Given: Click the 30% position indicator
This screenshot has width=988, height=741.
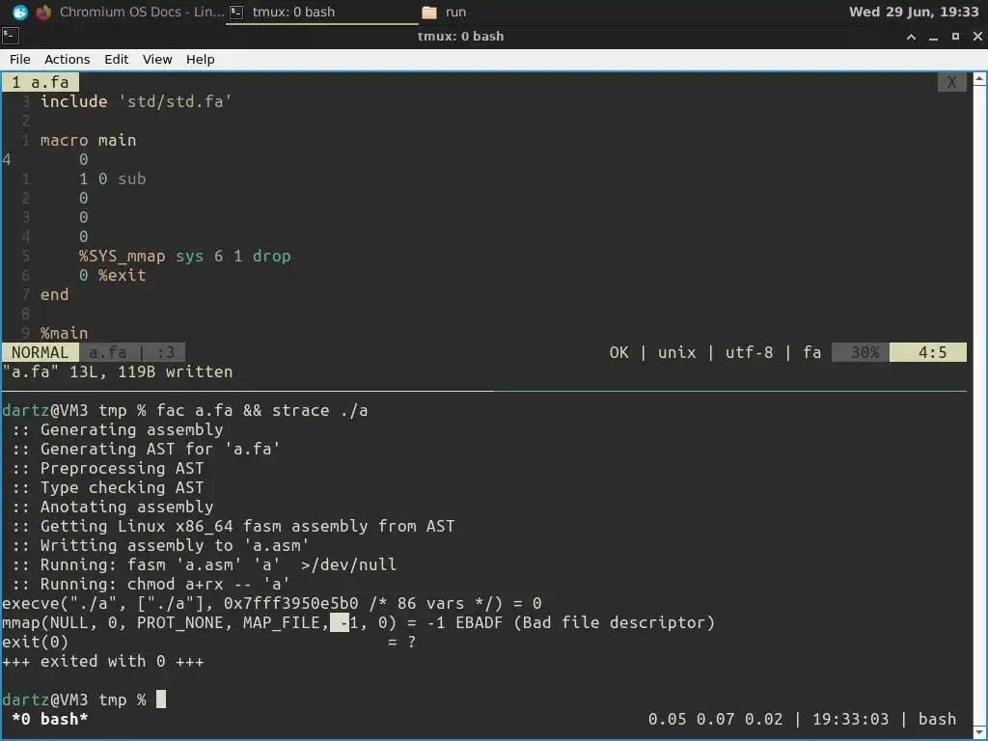Looking at the screenshot, I should (861, 352).
